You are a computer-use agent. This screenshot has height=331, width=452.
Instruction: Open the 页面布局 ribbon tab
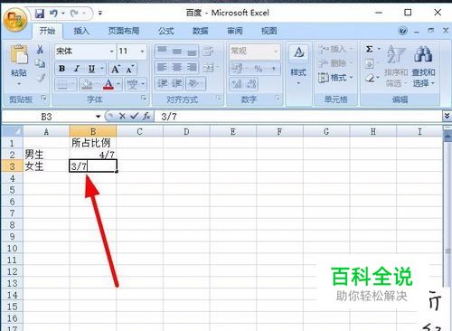pyautogui.click(x=124, y=31)
